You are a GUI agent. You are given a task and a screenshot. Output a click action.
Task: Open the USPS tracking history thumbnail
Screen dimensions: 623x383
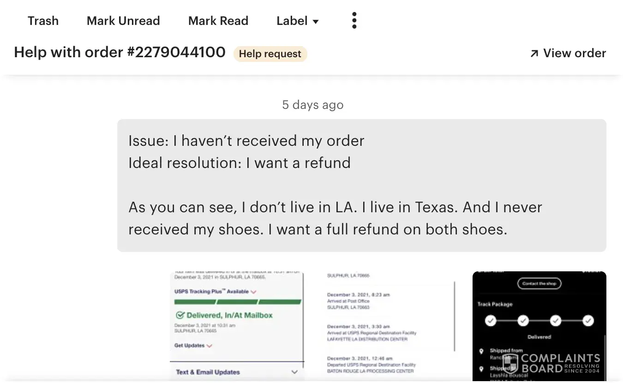point(388,323)
